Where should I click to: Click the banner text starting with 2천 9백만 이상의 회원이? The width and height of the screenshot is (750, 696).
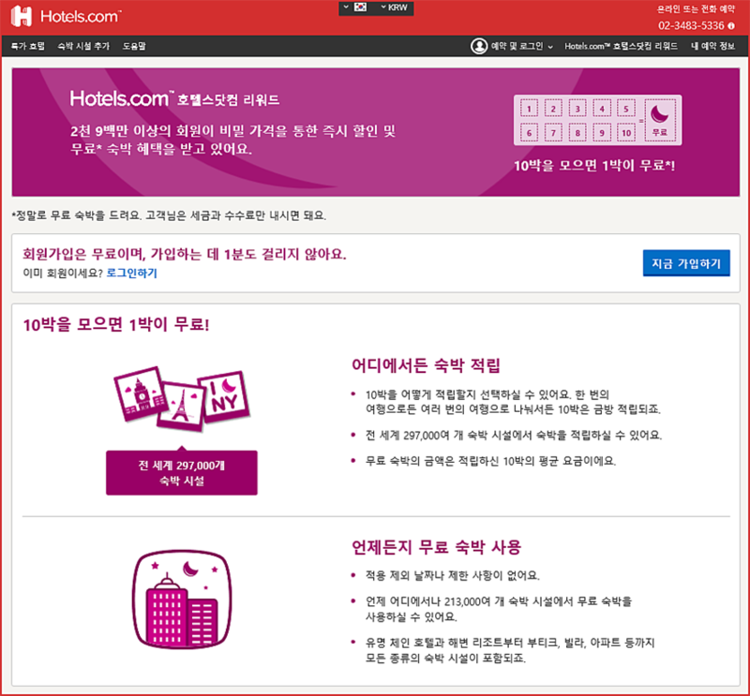232,140
